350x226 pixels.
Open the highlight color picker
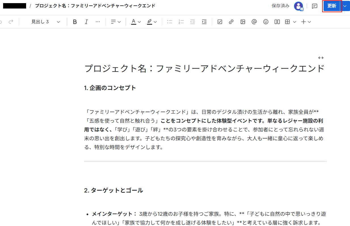[152, 22]
